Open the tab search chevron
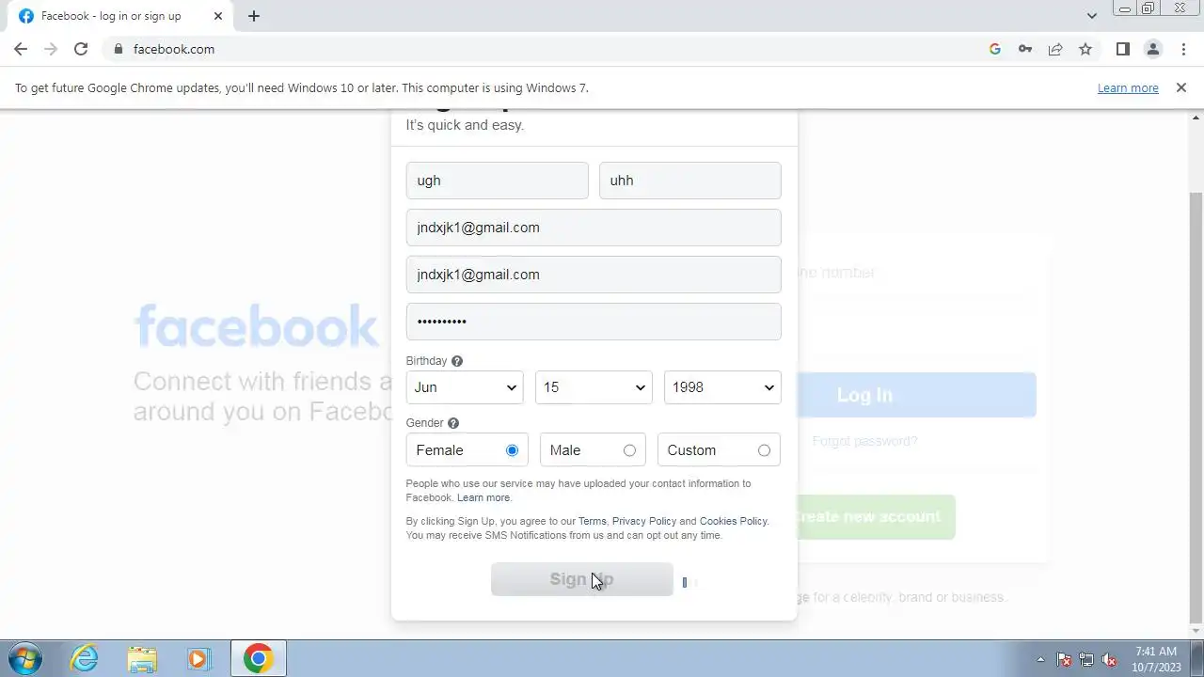This screenshot has width=1204, height=677. click(1091, 16)
